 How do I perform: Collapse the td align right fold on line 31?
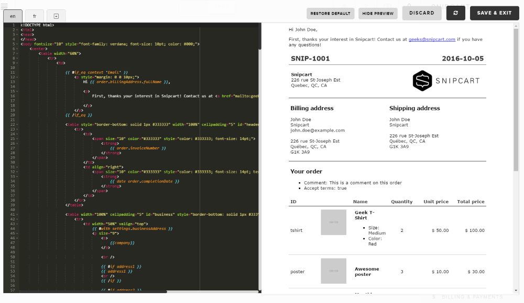tap(17, 167)
